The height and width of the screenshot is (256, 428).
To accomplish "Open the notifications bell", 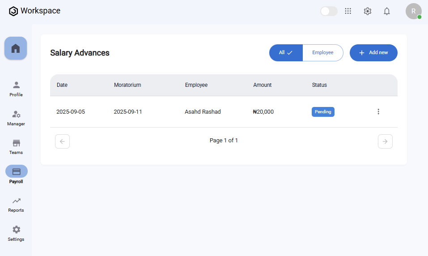I will [x=387, y=11].
